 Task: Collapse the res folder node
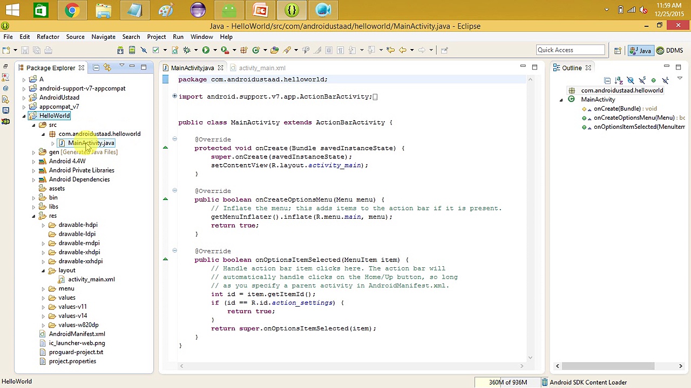point(33,216)
